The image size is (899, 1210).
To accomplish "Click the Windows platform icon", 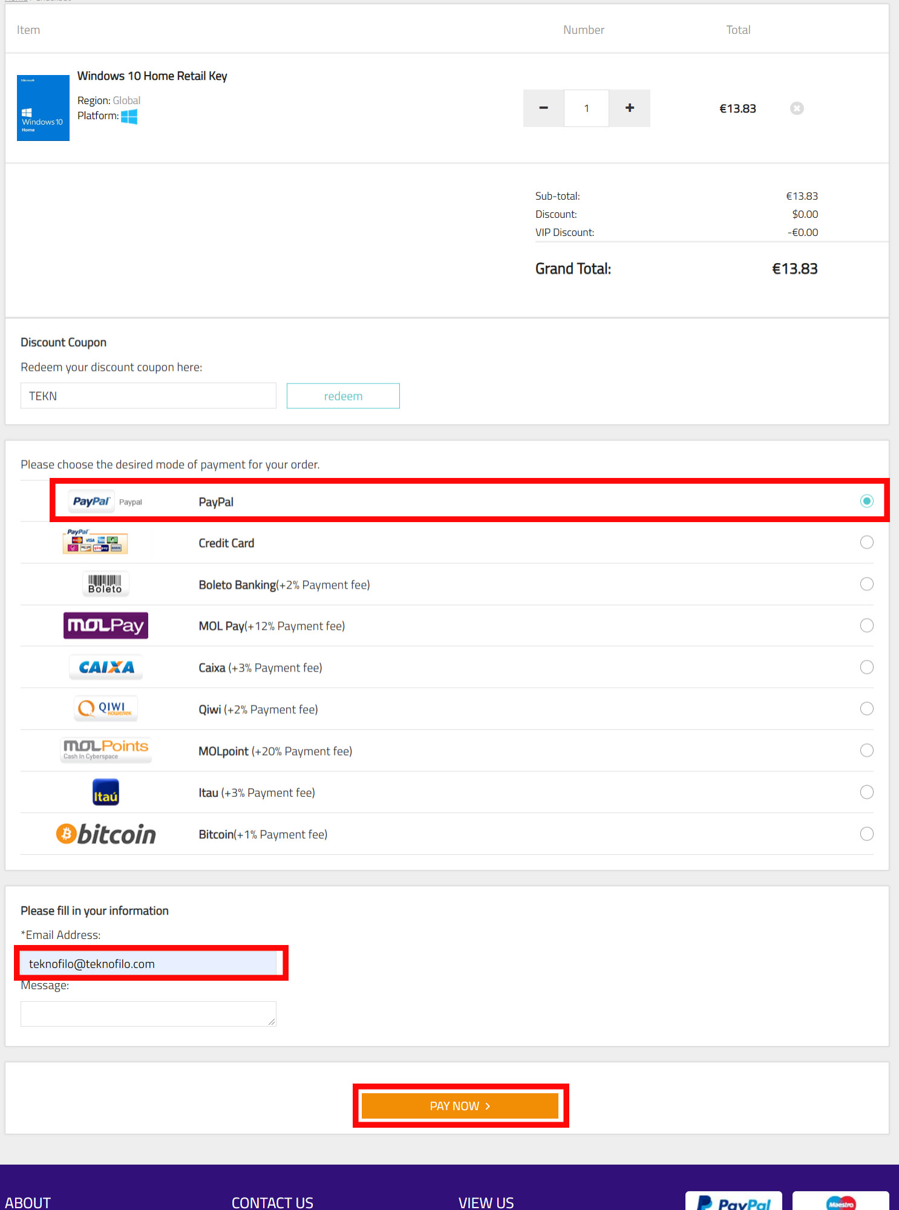I will [129, 116].
